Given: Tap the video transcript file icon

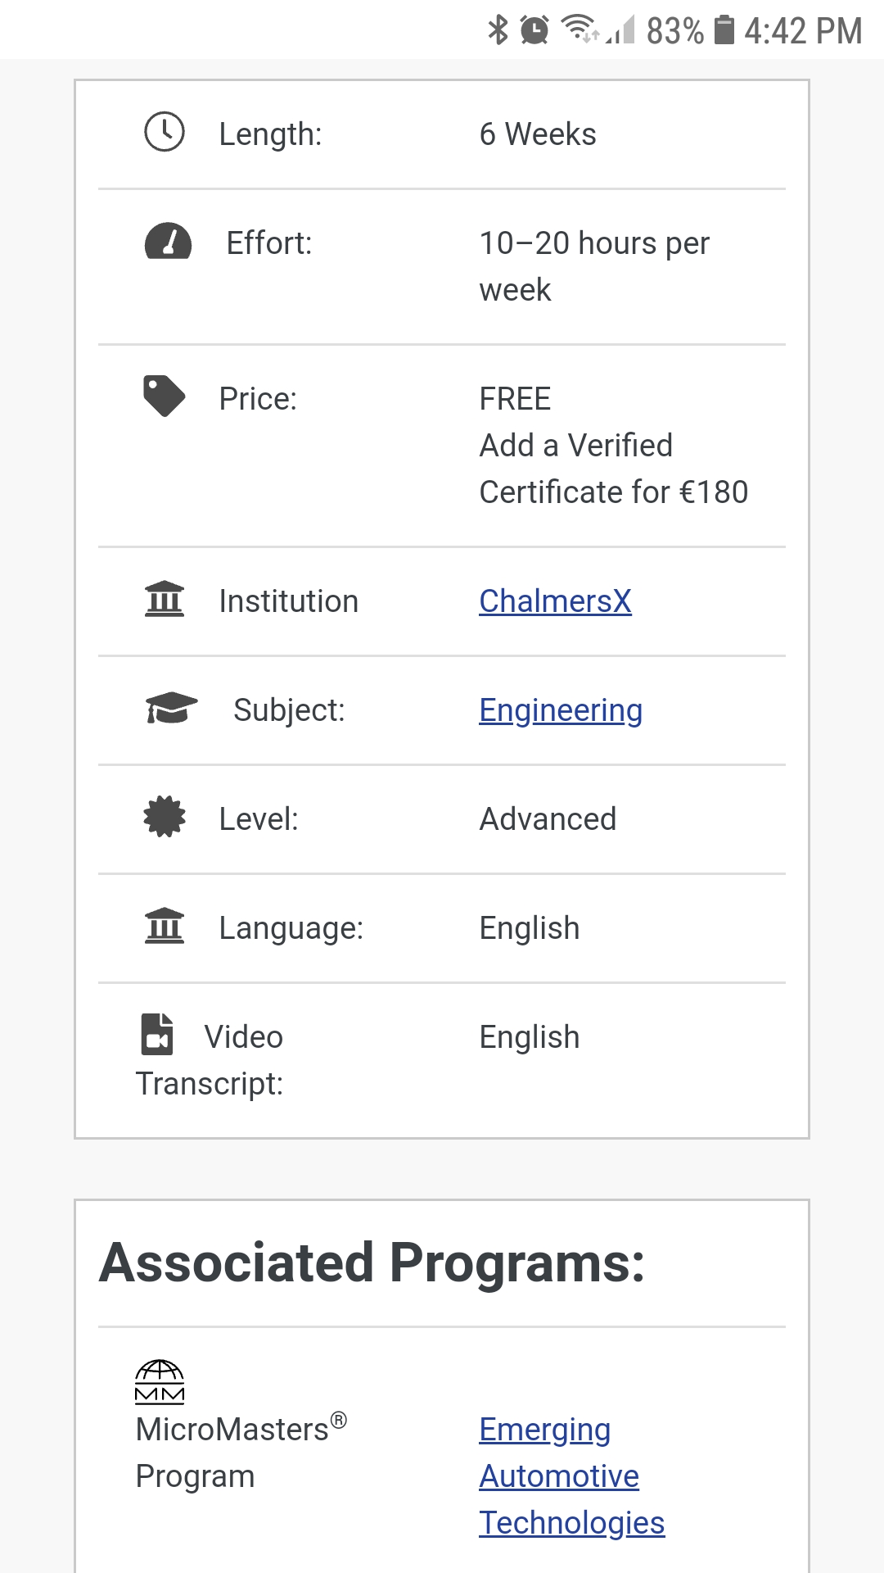Looking at the screenshot, I should click(157, 1034).
